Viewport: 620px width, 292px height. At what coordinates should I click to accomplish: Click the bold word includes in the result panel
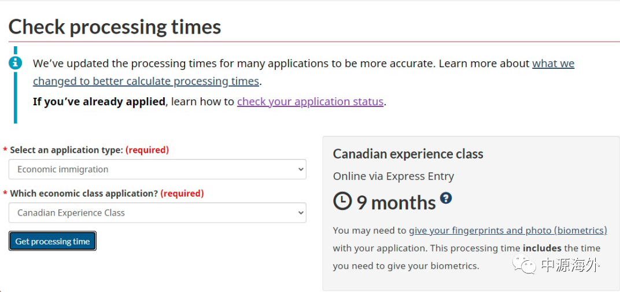pos(542,248)
